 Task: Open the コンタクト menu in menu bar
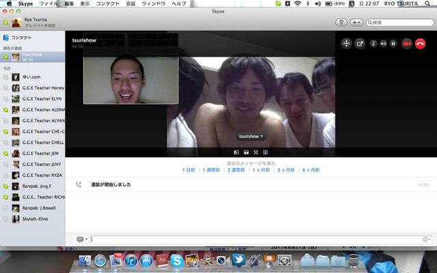[x=108, y=3]
